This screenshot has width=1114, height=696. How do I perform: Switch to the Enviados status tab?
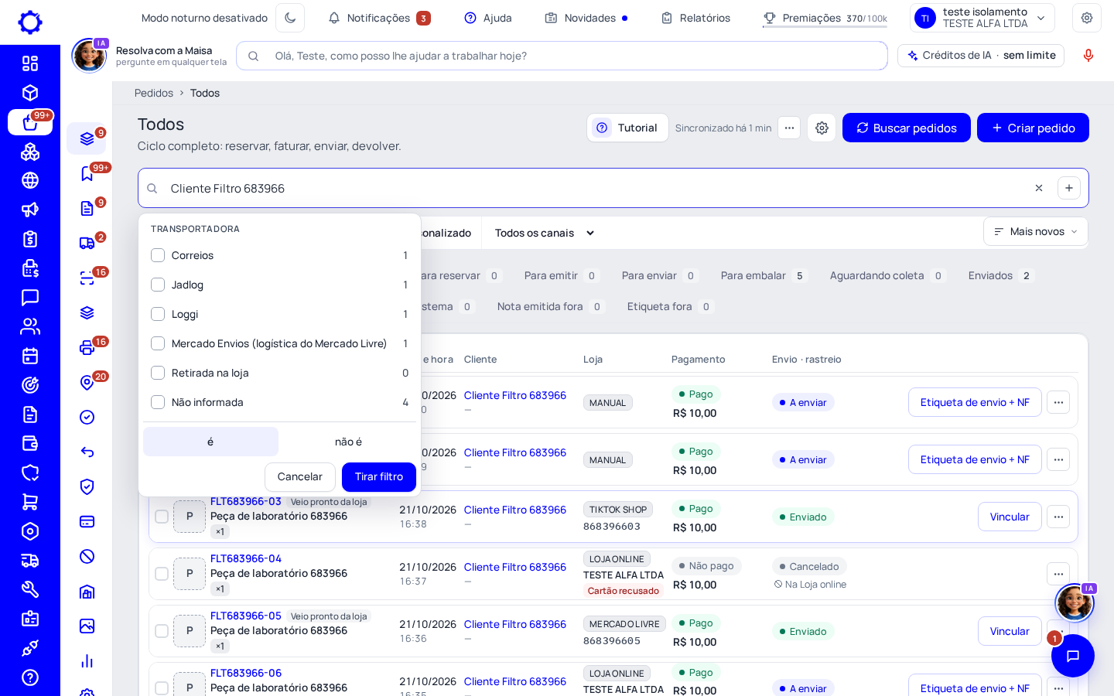point(1000,275)
